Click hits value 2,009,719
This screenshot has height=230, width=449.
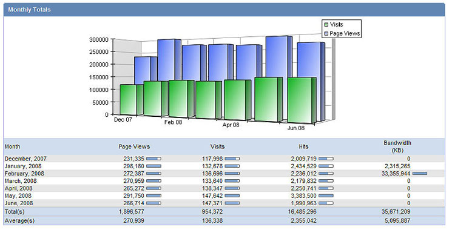304,159
